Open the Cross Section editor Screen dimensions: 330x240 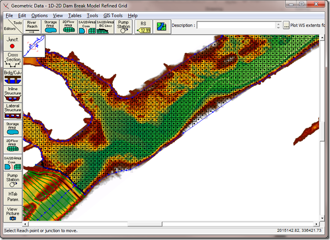13,60
